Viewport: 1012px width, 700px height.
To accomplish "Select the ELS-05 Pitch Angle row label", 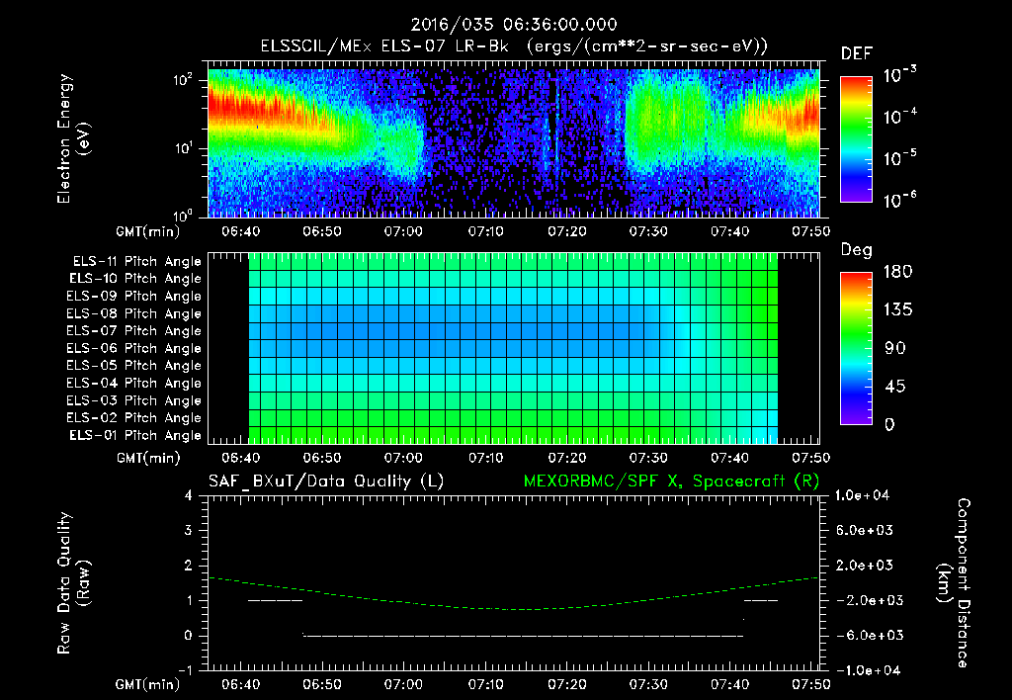I will pyautogui.click(x=134, y=366).
